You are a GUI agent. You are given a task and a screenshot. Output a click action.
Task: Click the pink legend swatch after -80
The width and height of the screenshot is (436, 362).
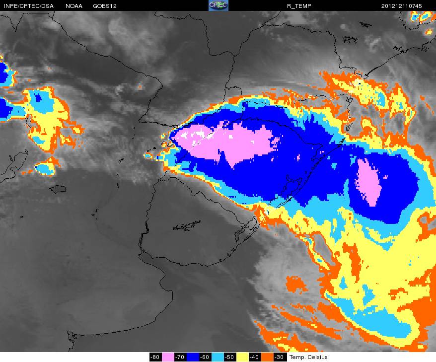[x=168, y=357]
